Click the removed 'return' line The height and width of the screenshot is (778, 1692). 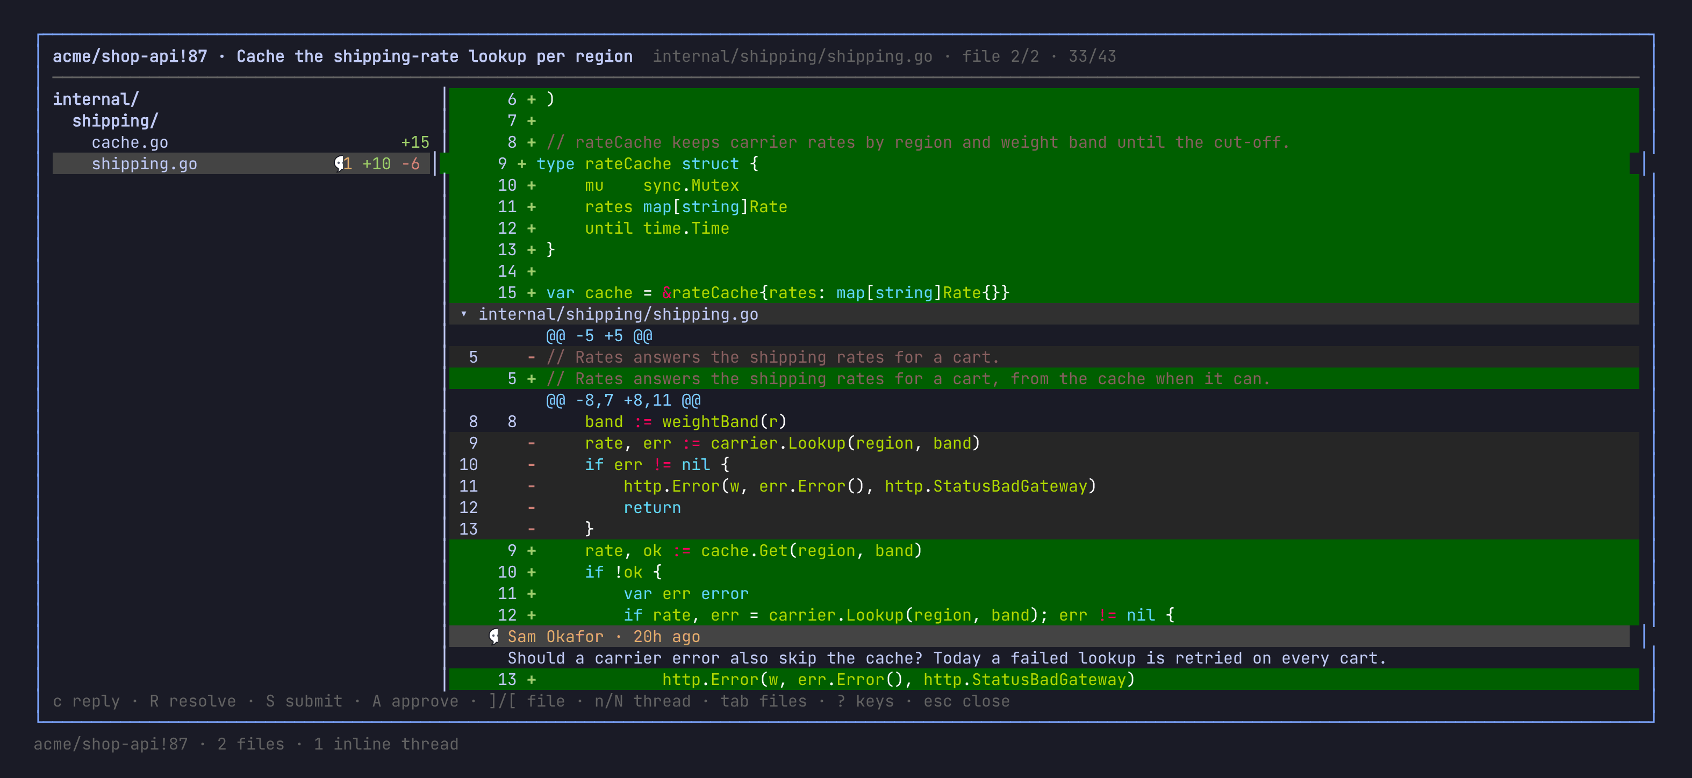(1044, 508)
